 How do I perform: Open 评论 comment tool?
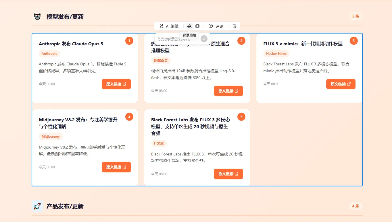pos(216,26)
